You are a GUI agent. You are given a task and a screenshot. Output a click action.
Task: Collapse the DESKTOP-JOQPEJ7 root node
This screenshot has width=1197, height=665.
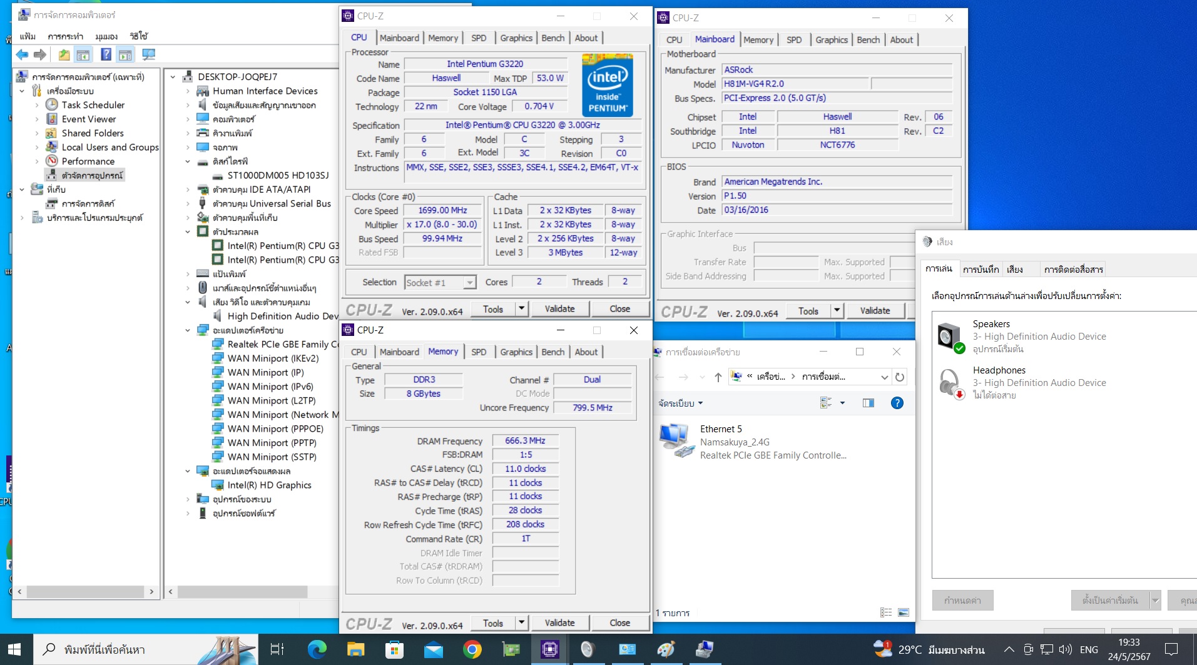click(173, 77)
